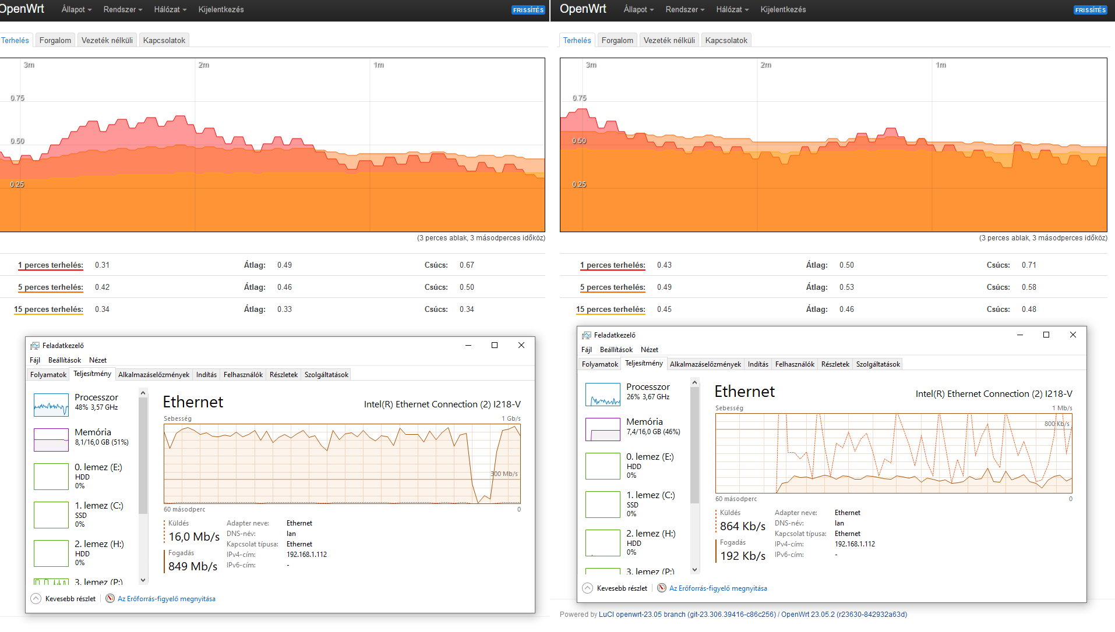Click OpenWrt logo in right page header
Image resolution: width=1115 pixels, height=632 pixels.
[583, 9]
